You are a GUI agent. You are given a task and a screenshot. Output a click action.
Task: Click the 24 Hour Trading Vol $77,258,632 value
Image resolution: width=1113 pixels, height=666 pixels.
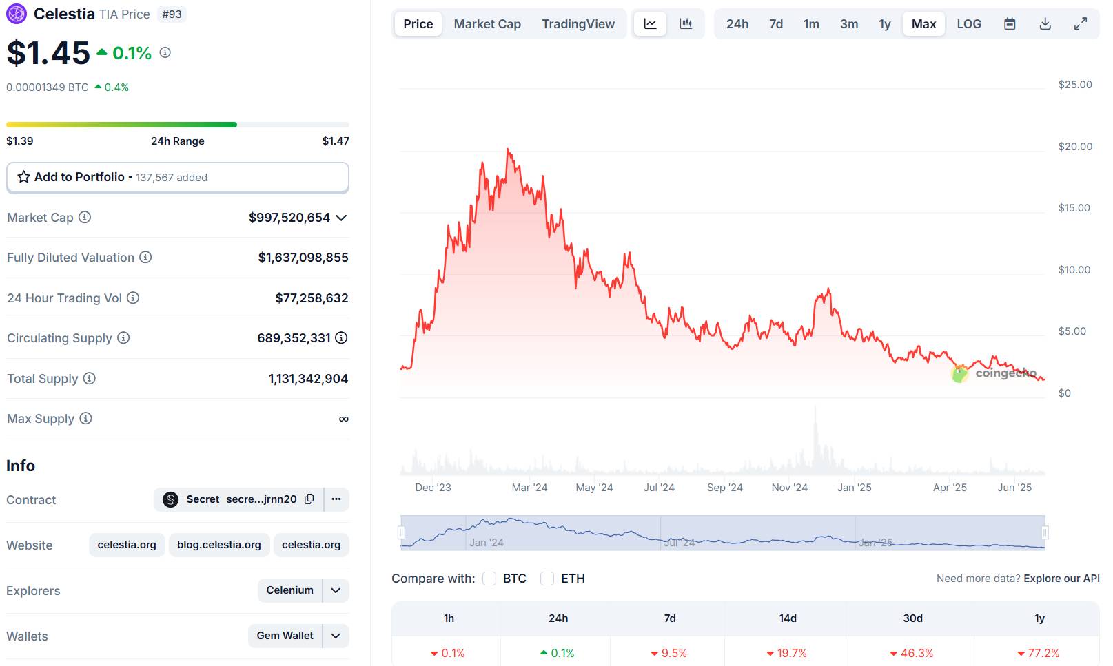(312, 298)
